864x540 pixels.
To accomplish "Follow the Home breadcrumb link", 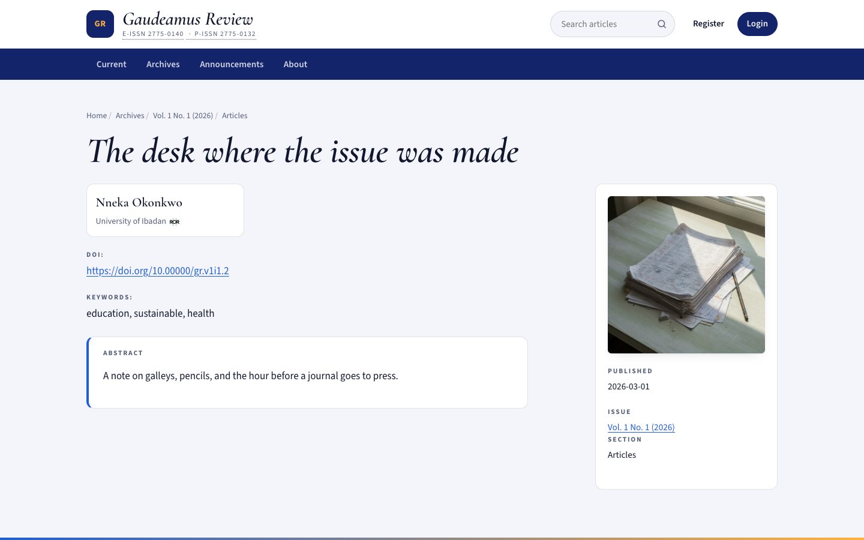I will [97, 116].
